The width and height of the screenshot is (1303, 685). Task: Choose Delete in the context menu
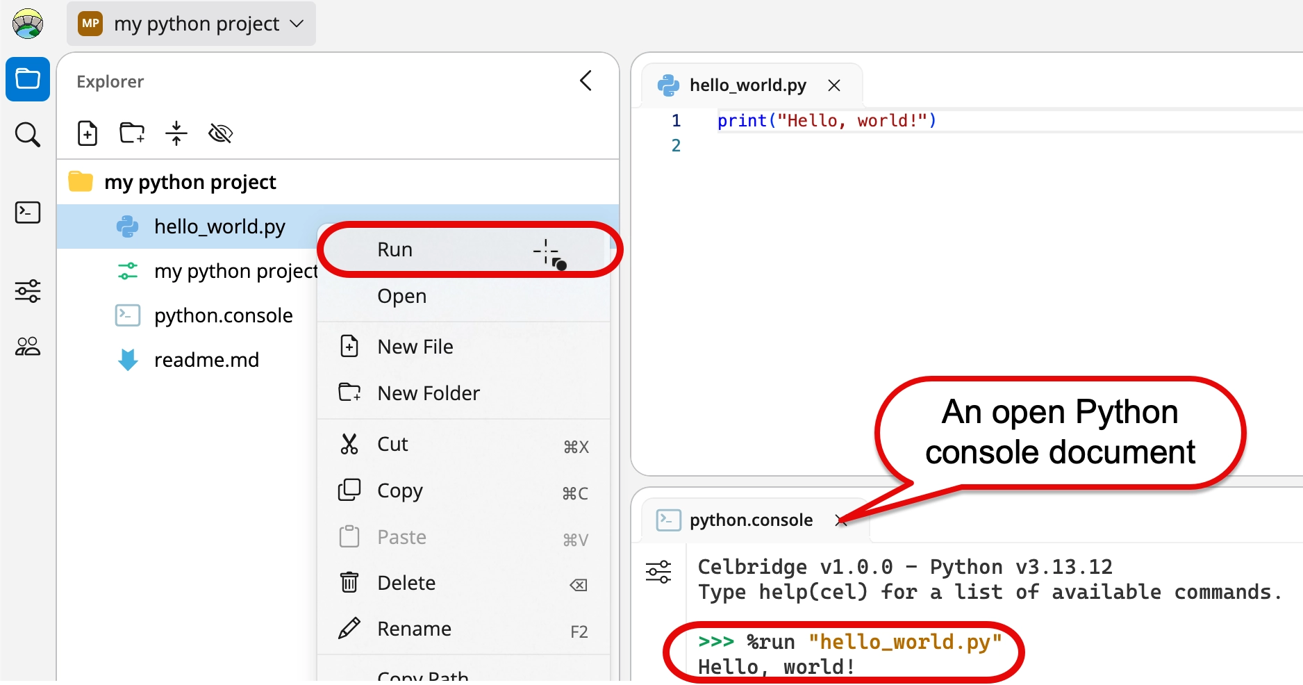(x=464, y=583)
